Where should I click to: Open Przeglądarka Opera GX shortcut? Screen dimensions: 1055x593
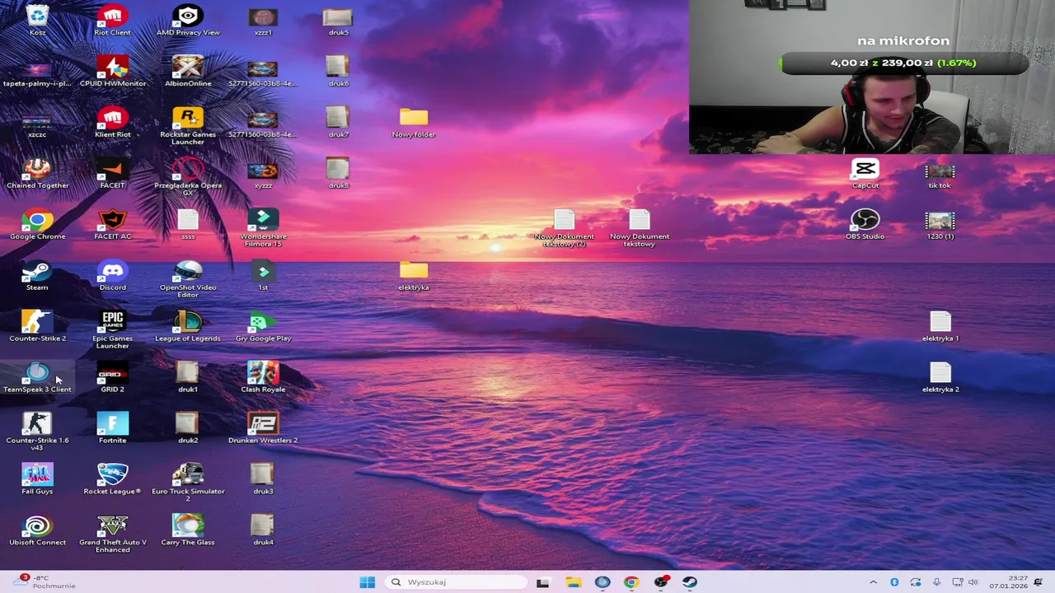(x=188, y=178)
